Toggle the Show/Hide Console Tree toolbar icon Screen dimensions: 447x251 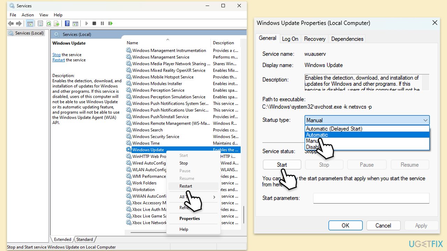pos(30,23)
